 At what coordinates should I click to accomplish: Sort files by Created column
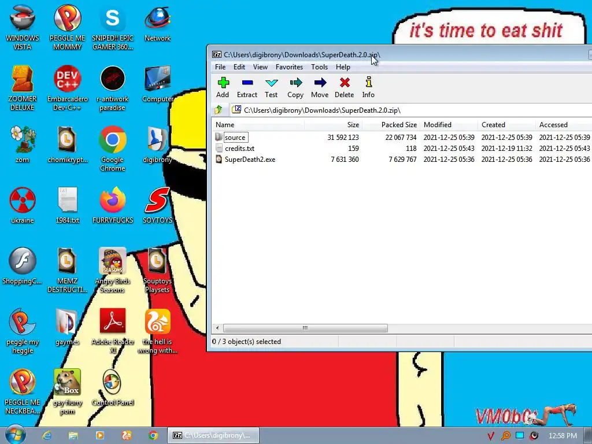(x=506, y=125)
